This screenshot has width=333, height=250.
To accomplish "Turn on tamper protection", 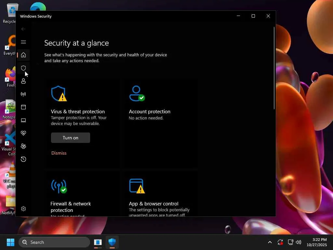I will [x=71, y=138].
